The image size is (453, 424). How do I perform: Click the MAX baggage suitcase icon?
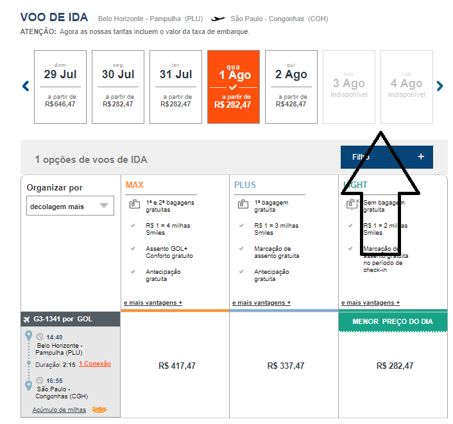pos(135,204)
